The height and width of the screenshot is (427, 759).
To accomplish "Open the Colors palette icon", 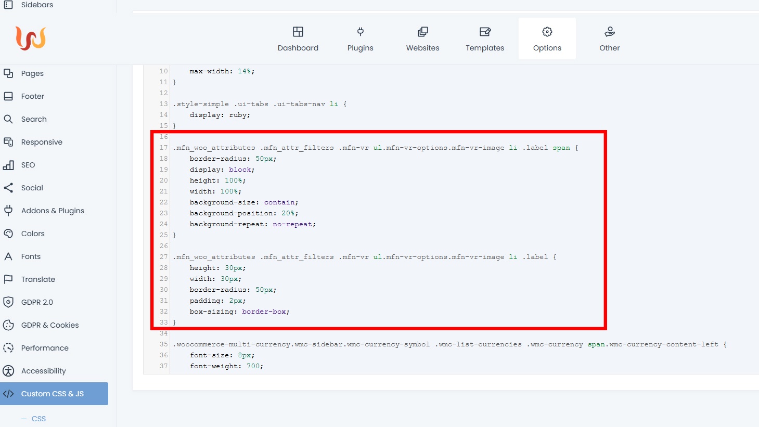I will pos(8,234).
